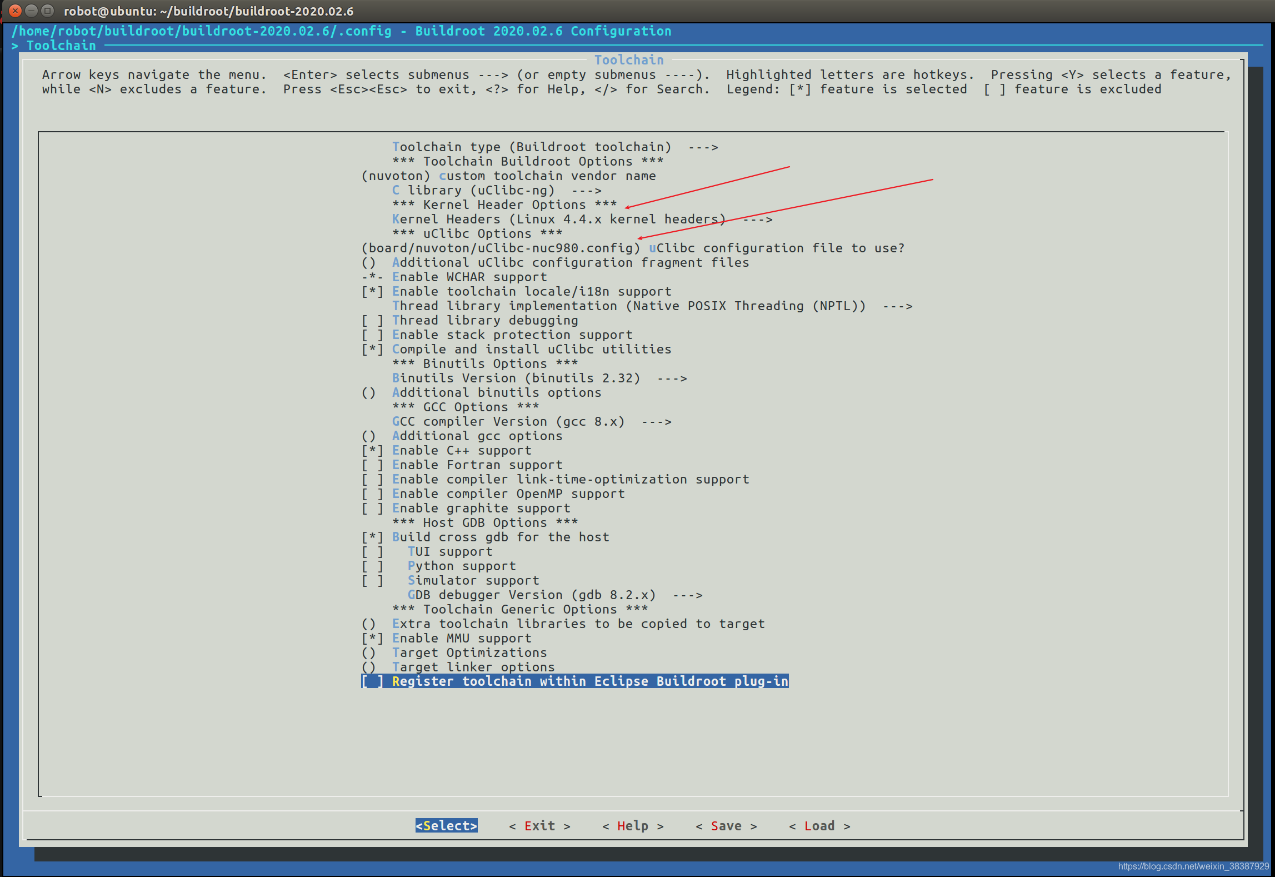The width and height of the screenshot is (1275, 877).
Task: Enable Simulator support for gdb
Action: [451, 580]
